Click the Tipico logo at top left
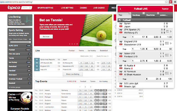The width and height of the screenshot is (177, 111). (x=14, y=8)
